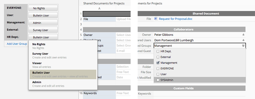The image size is (255, 99).
Task: Choose Viewer from the rights menu
Action: (x=63, y=65)
